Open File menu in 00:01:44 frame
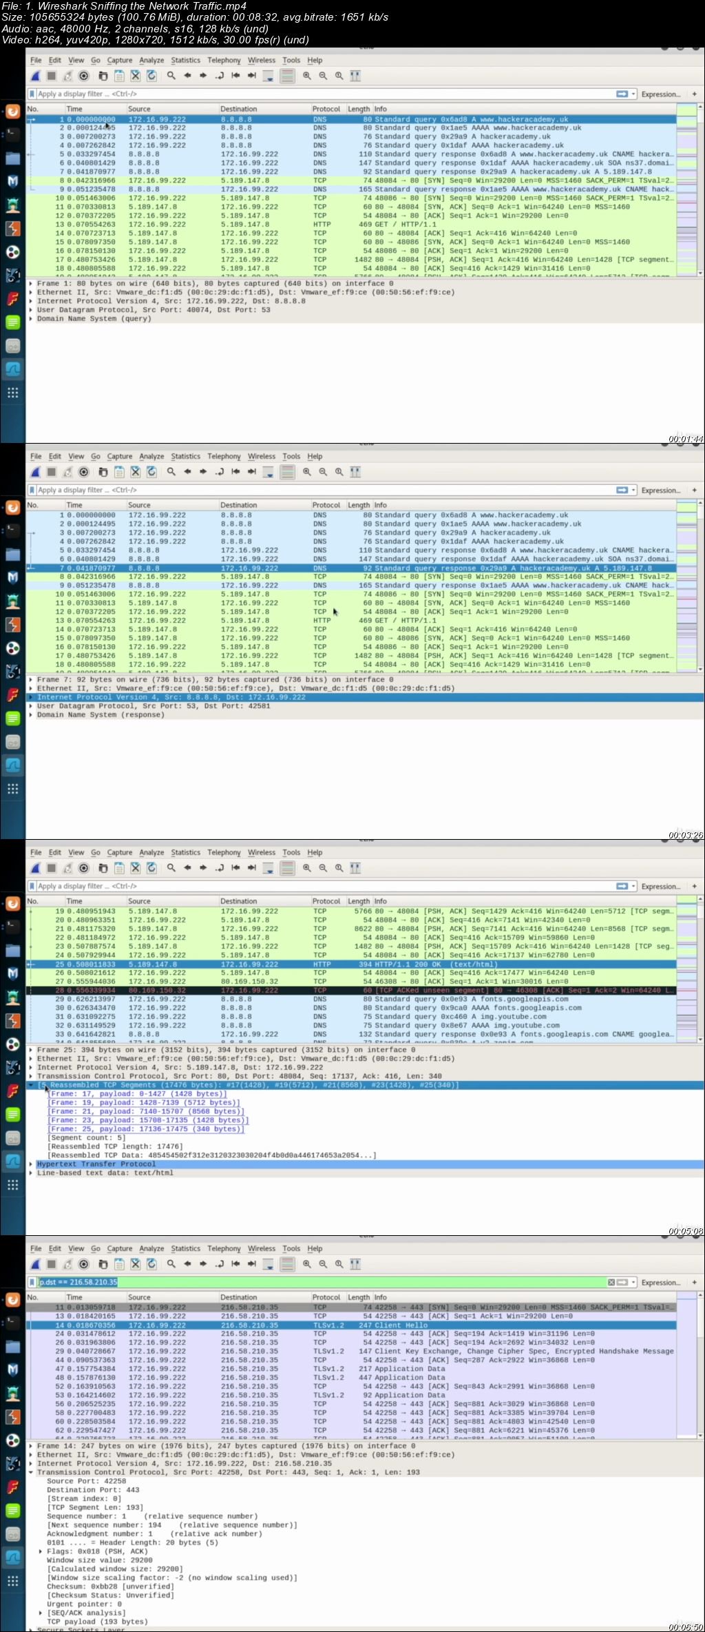The height and width of the screenshot is (1632, 705). tap(36, 60)
